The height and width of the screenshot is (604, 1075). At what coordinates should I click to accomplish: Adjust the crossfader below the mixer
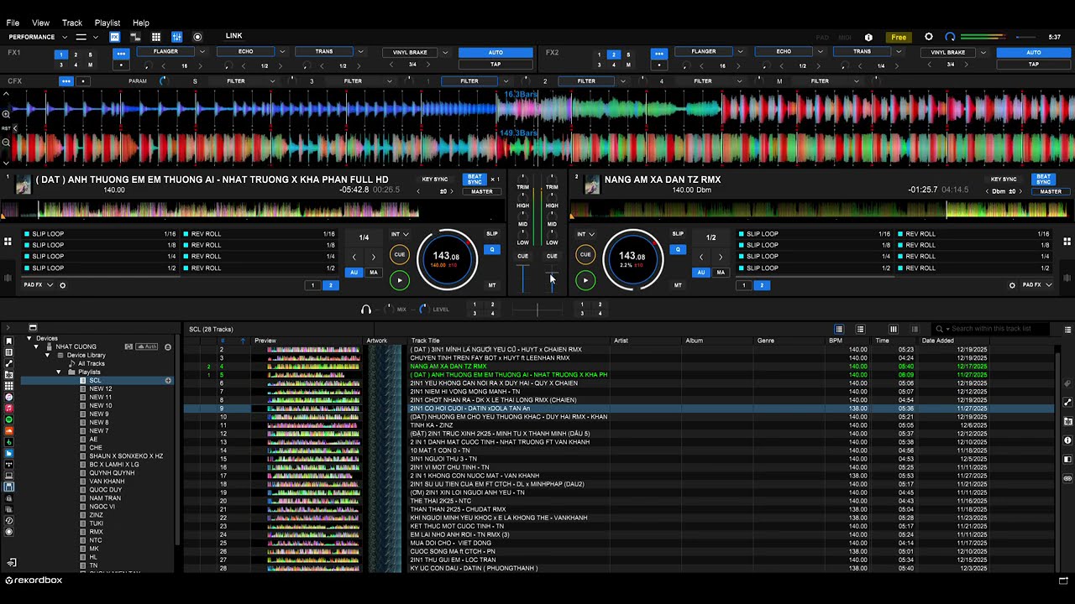point(537,310)
